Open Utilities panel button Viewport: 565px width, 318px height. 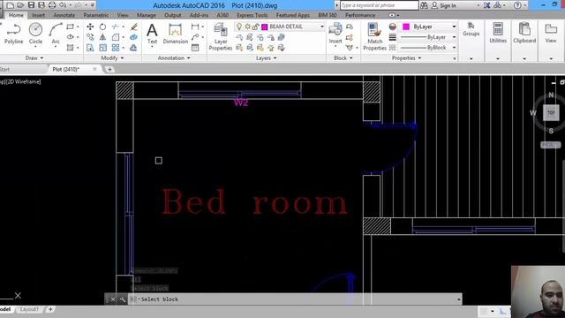point(498,34)
